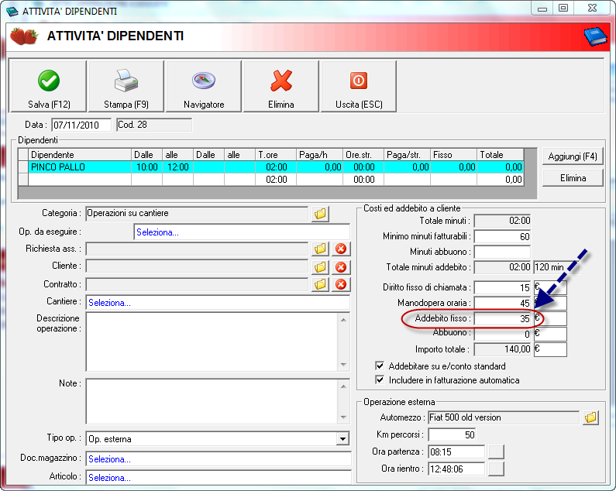Open folder browser for Automezzo

coord(590,417)
